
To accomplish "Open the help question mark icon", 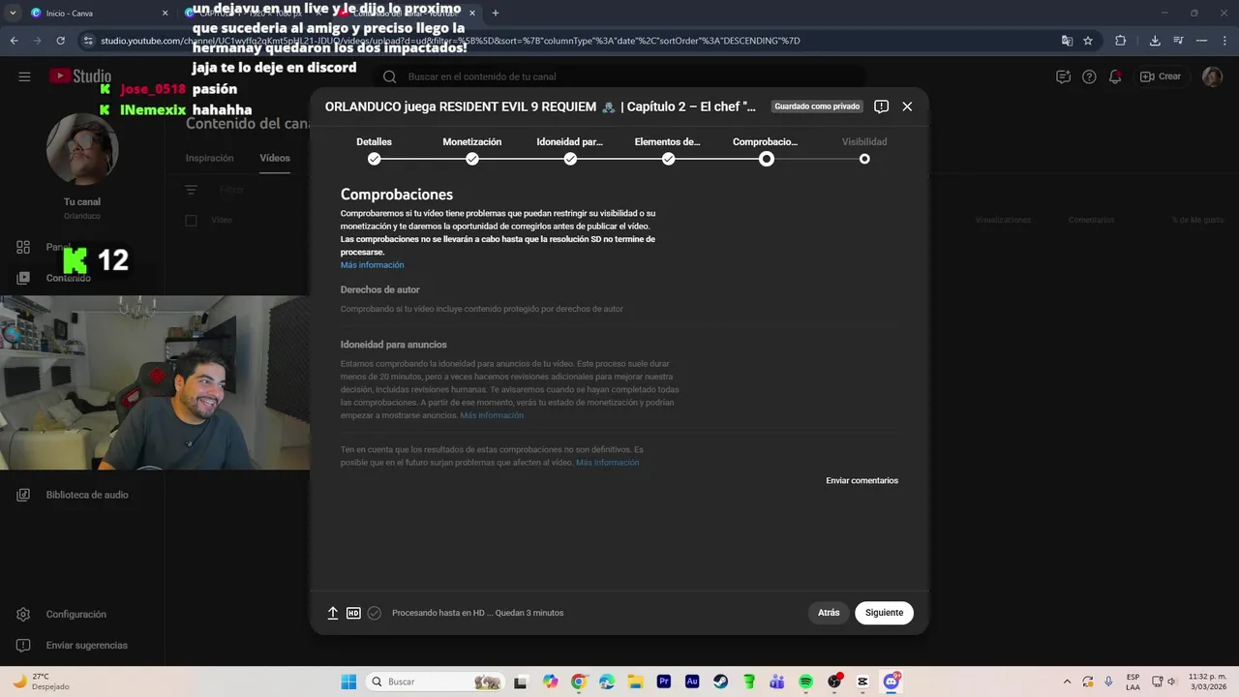I will (1089, 76).
